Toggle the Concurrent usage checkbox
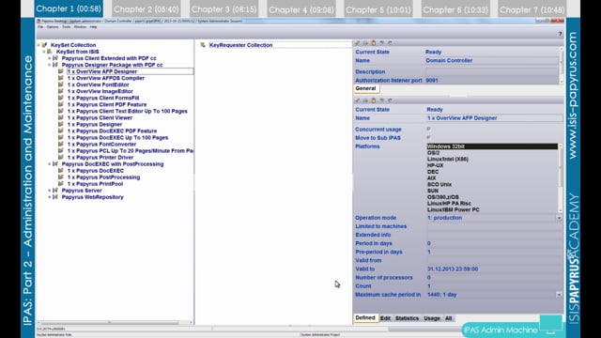This screenshot has width=601, height=338. coord(428,130)
